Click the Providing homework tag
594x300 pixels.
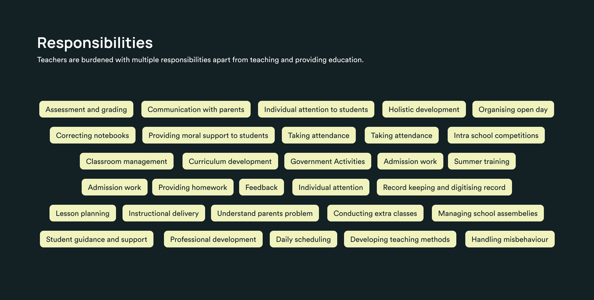click(x=193, y=187)
